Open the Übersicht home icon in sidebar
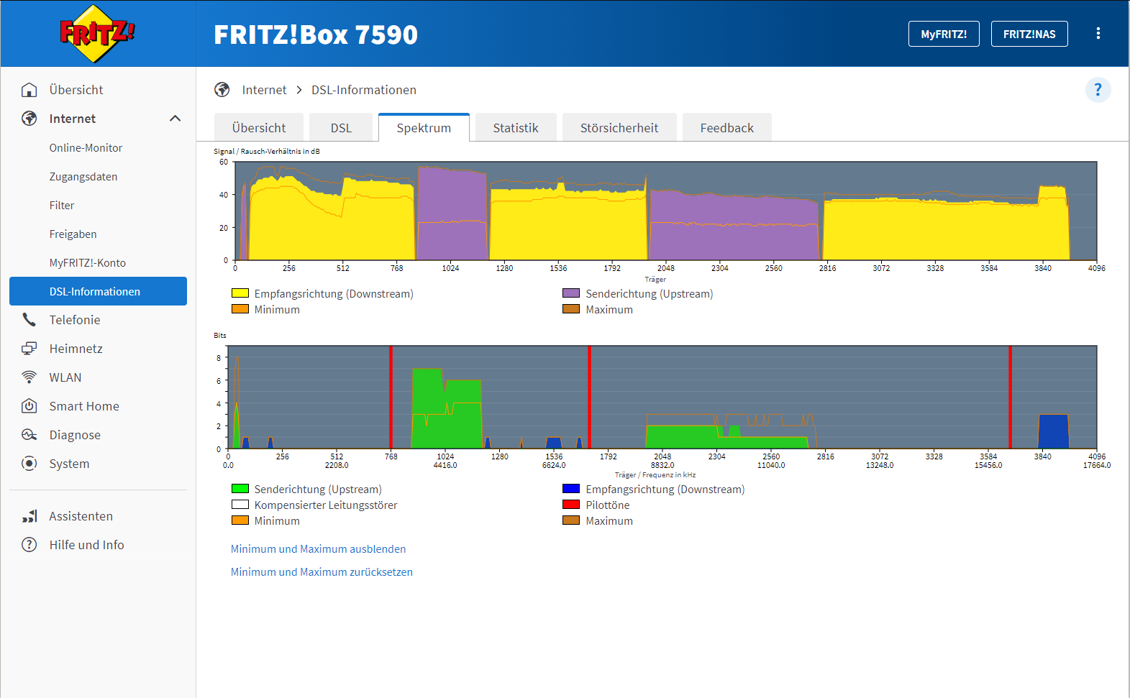Screen dimensions: 1130x698 point(29,90)
